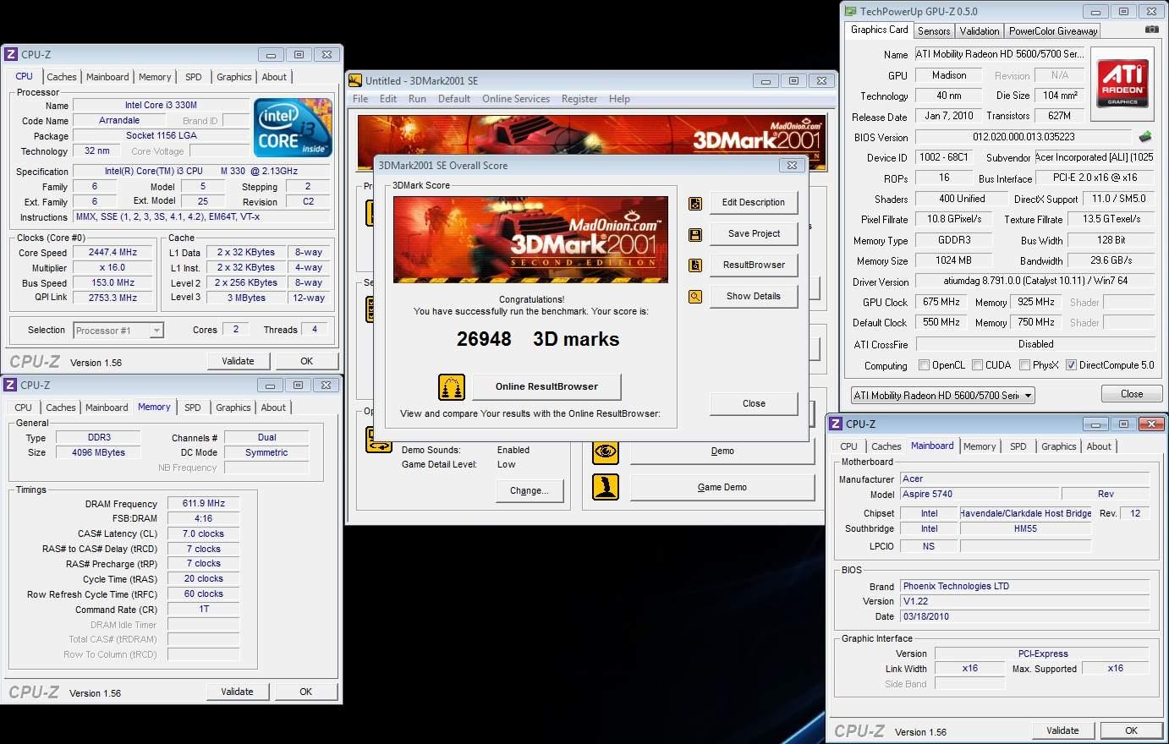Click the Phoenix Technologies LTD BIOS brand
The width and height of the screenshot is (1169, 744).
point(1024,587)
